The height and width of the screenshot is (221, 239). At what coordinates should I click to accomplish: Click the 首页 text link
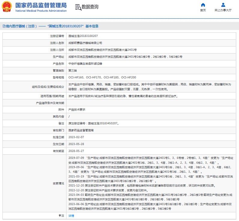[203, 10]
